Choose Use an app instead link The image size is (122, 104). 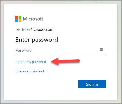[30, 71]
